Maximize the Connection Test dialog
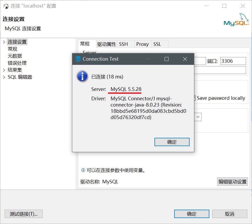This screenshot has width=252, height=224. 166,59
